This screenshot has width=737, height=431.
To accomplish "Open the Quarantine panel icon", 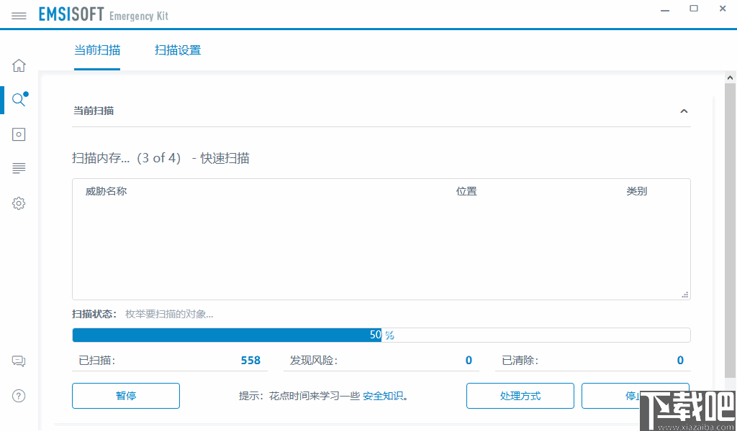I will click(19, 134).
